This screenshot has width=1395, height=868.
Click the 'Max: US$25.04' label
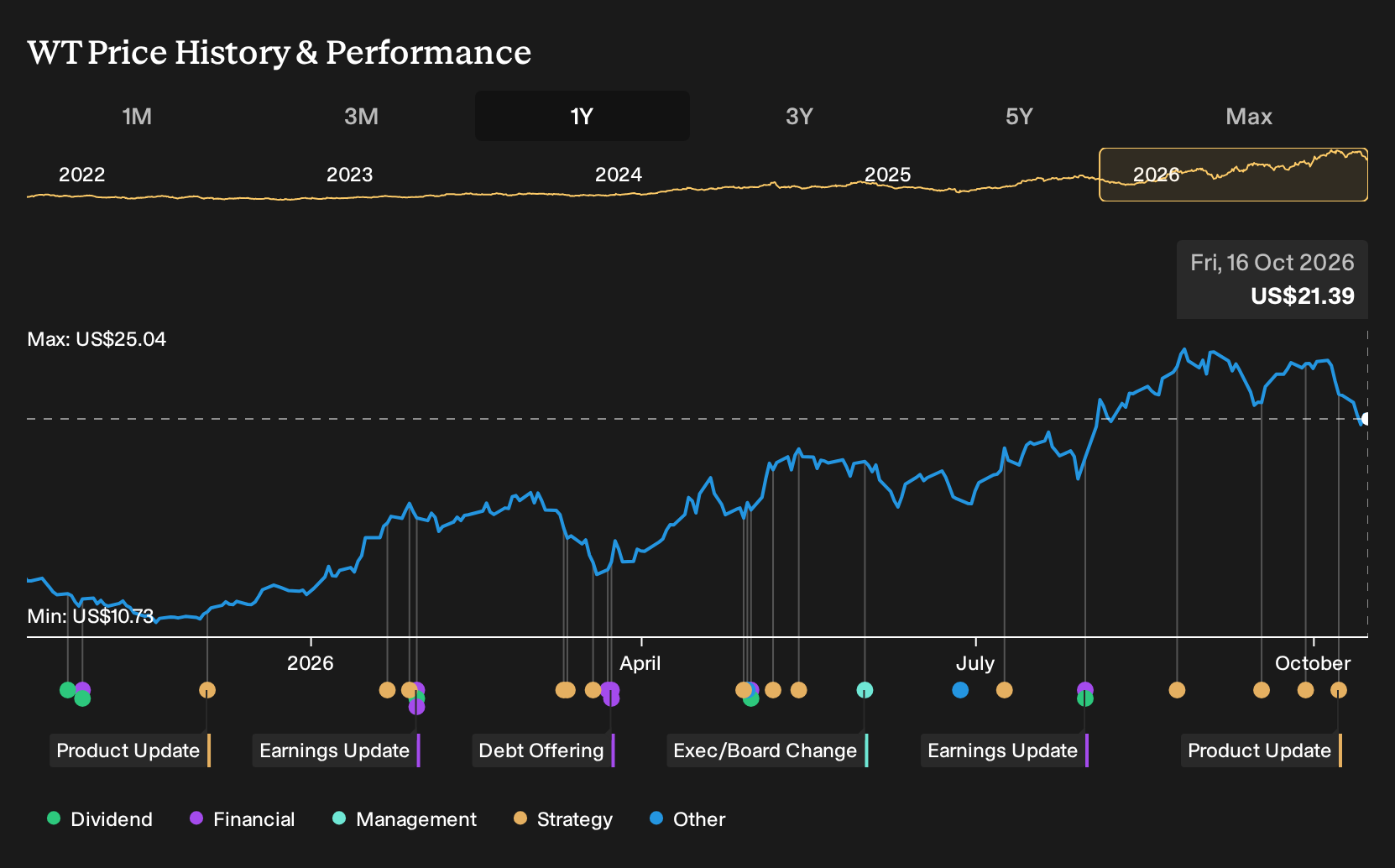97,339
